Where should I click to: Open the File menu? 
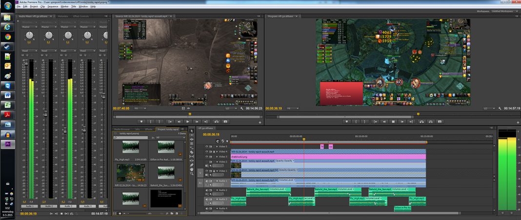pyautogui.click(x=18, y=6)
